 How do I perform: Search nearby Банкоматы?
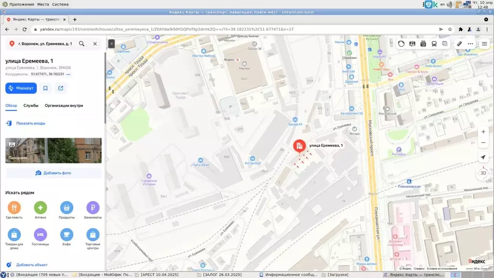tap(93, 210)
